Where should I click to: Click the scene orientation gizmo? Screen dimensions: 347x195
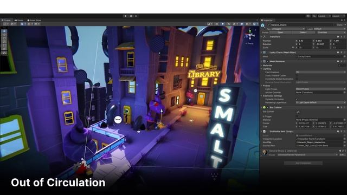point(250,35)
